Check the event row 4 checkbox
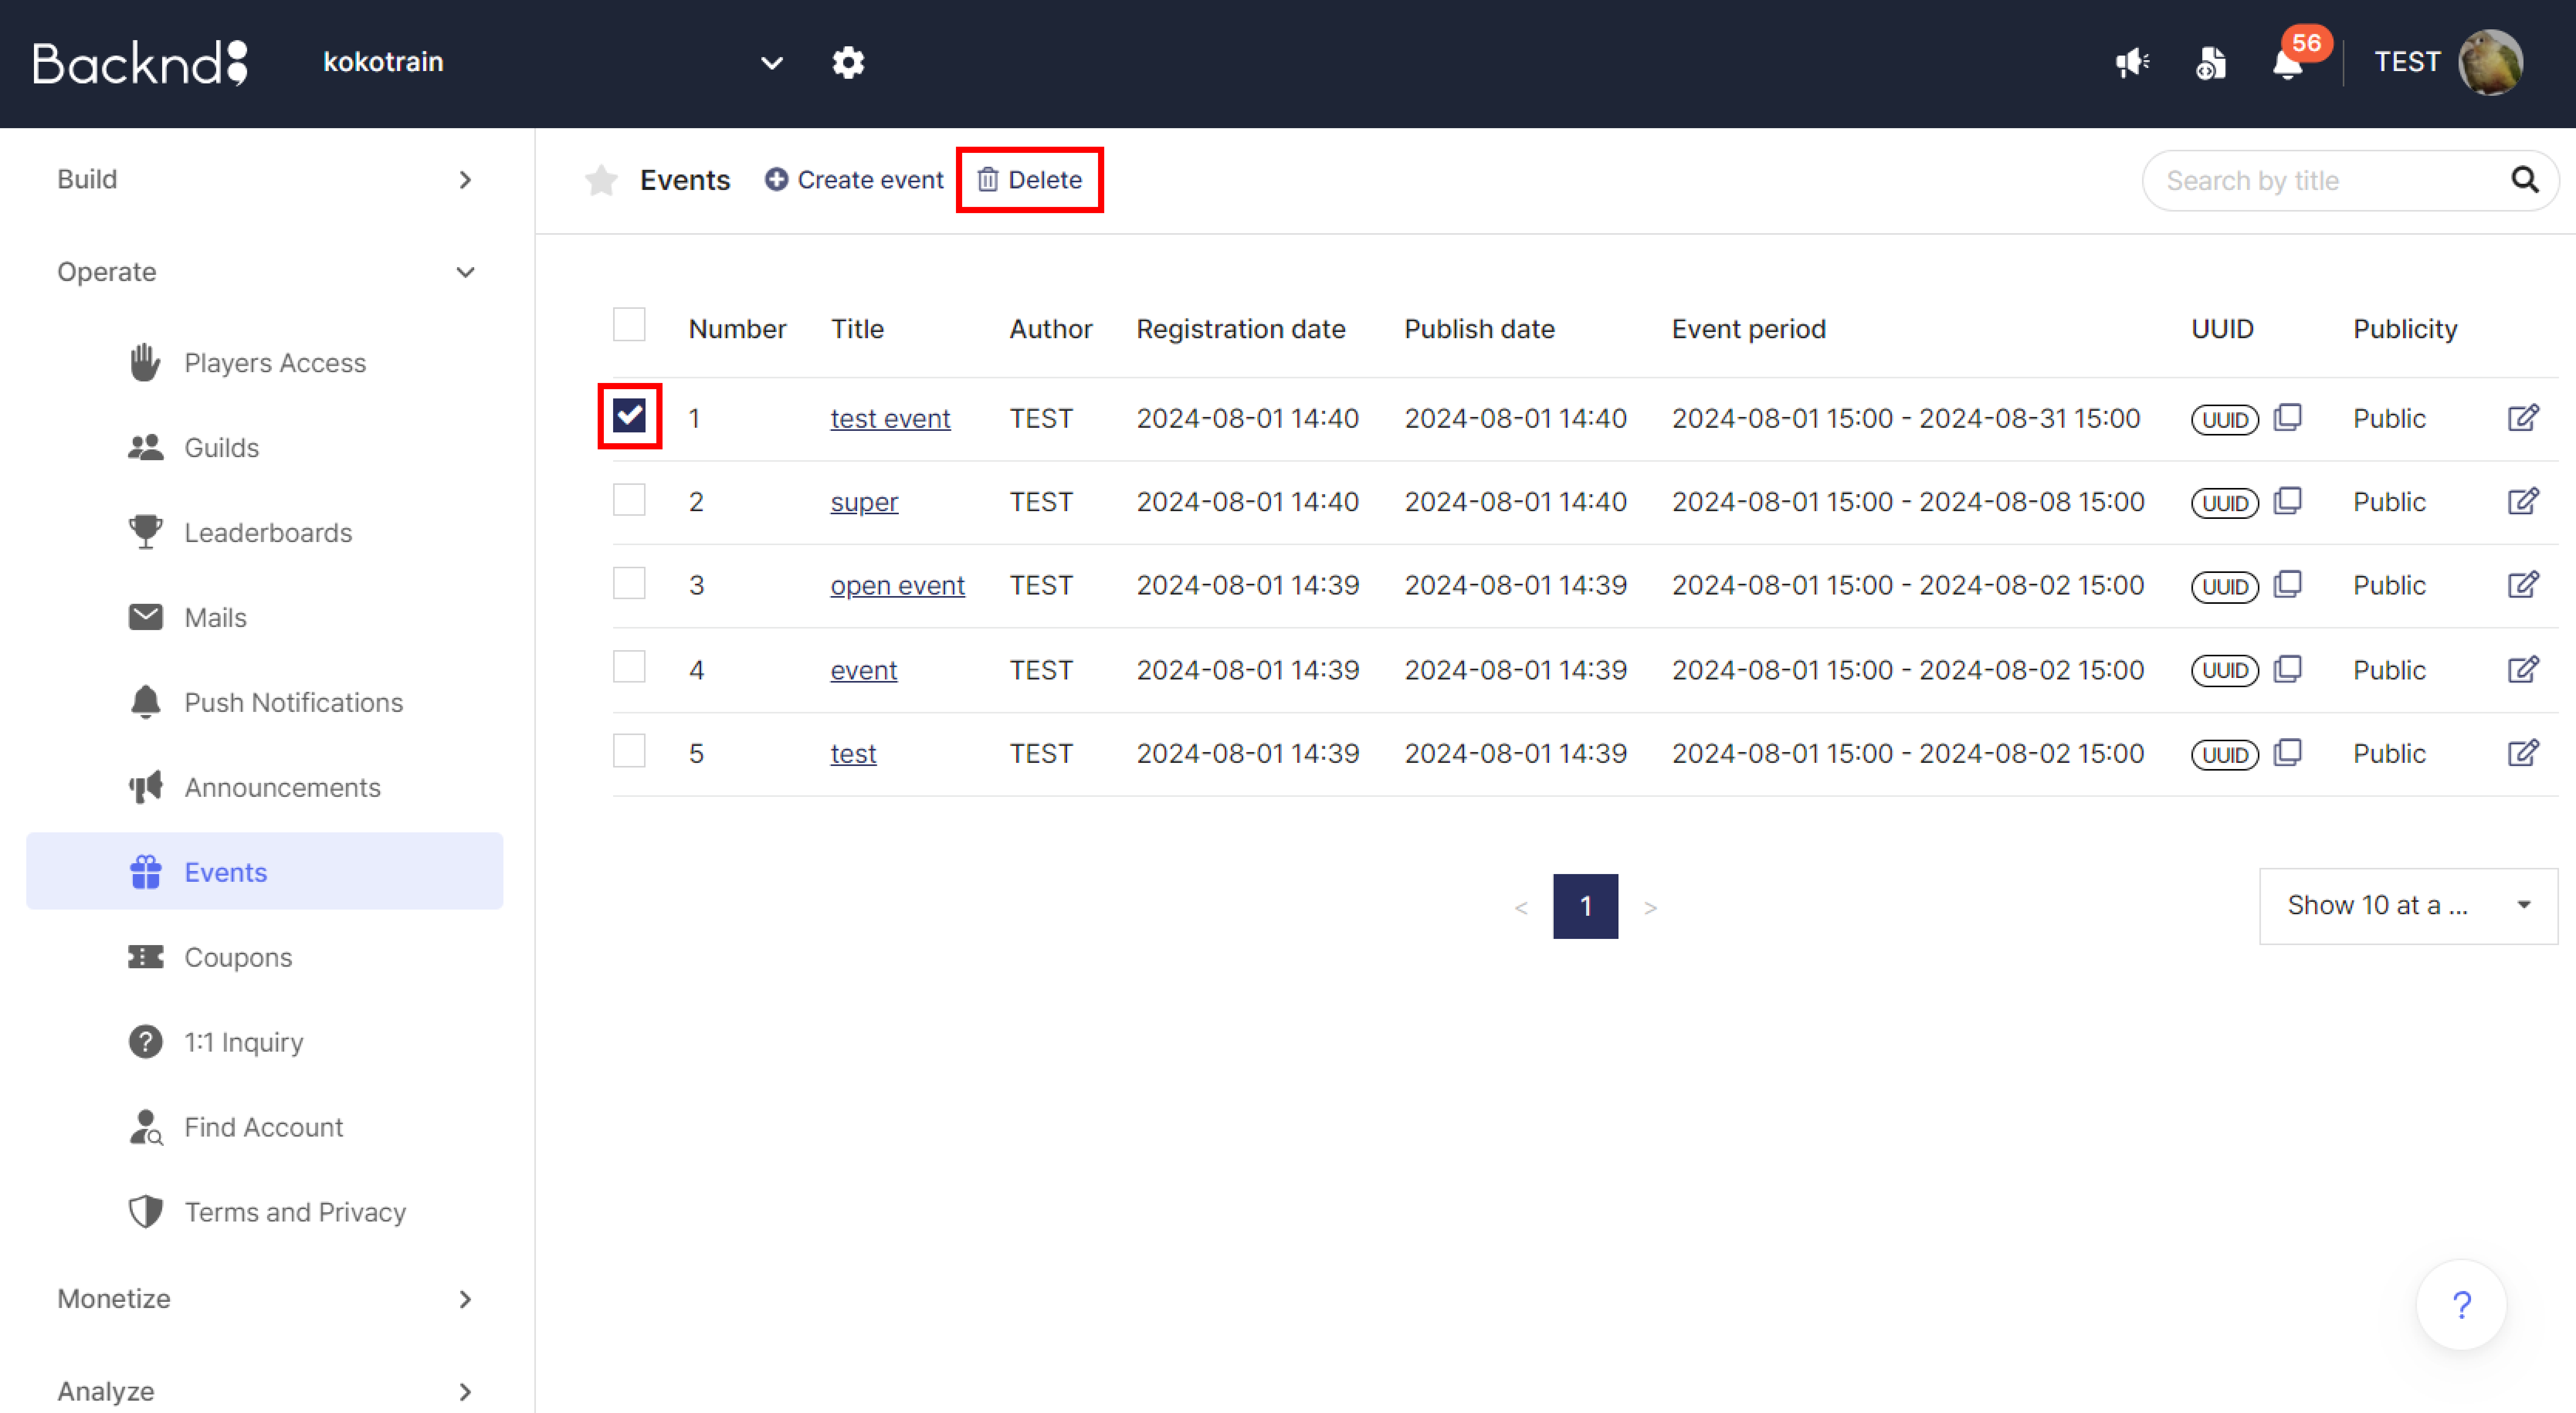Image resolution: width=2576 pixels, height=1413 pixels. click(629, 666)
